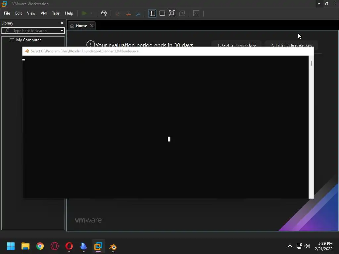Open the File menu
Image resolution: width=339 pixels, height=254 pixels.
[x=7, y=13]
